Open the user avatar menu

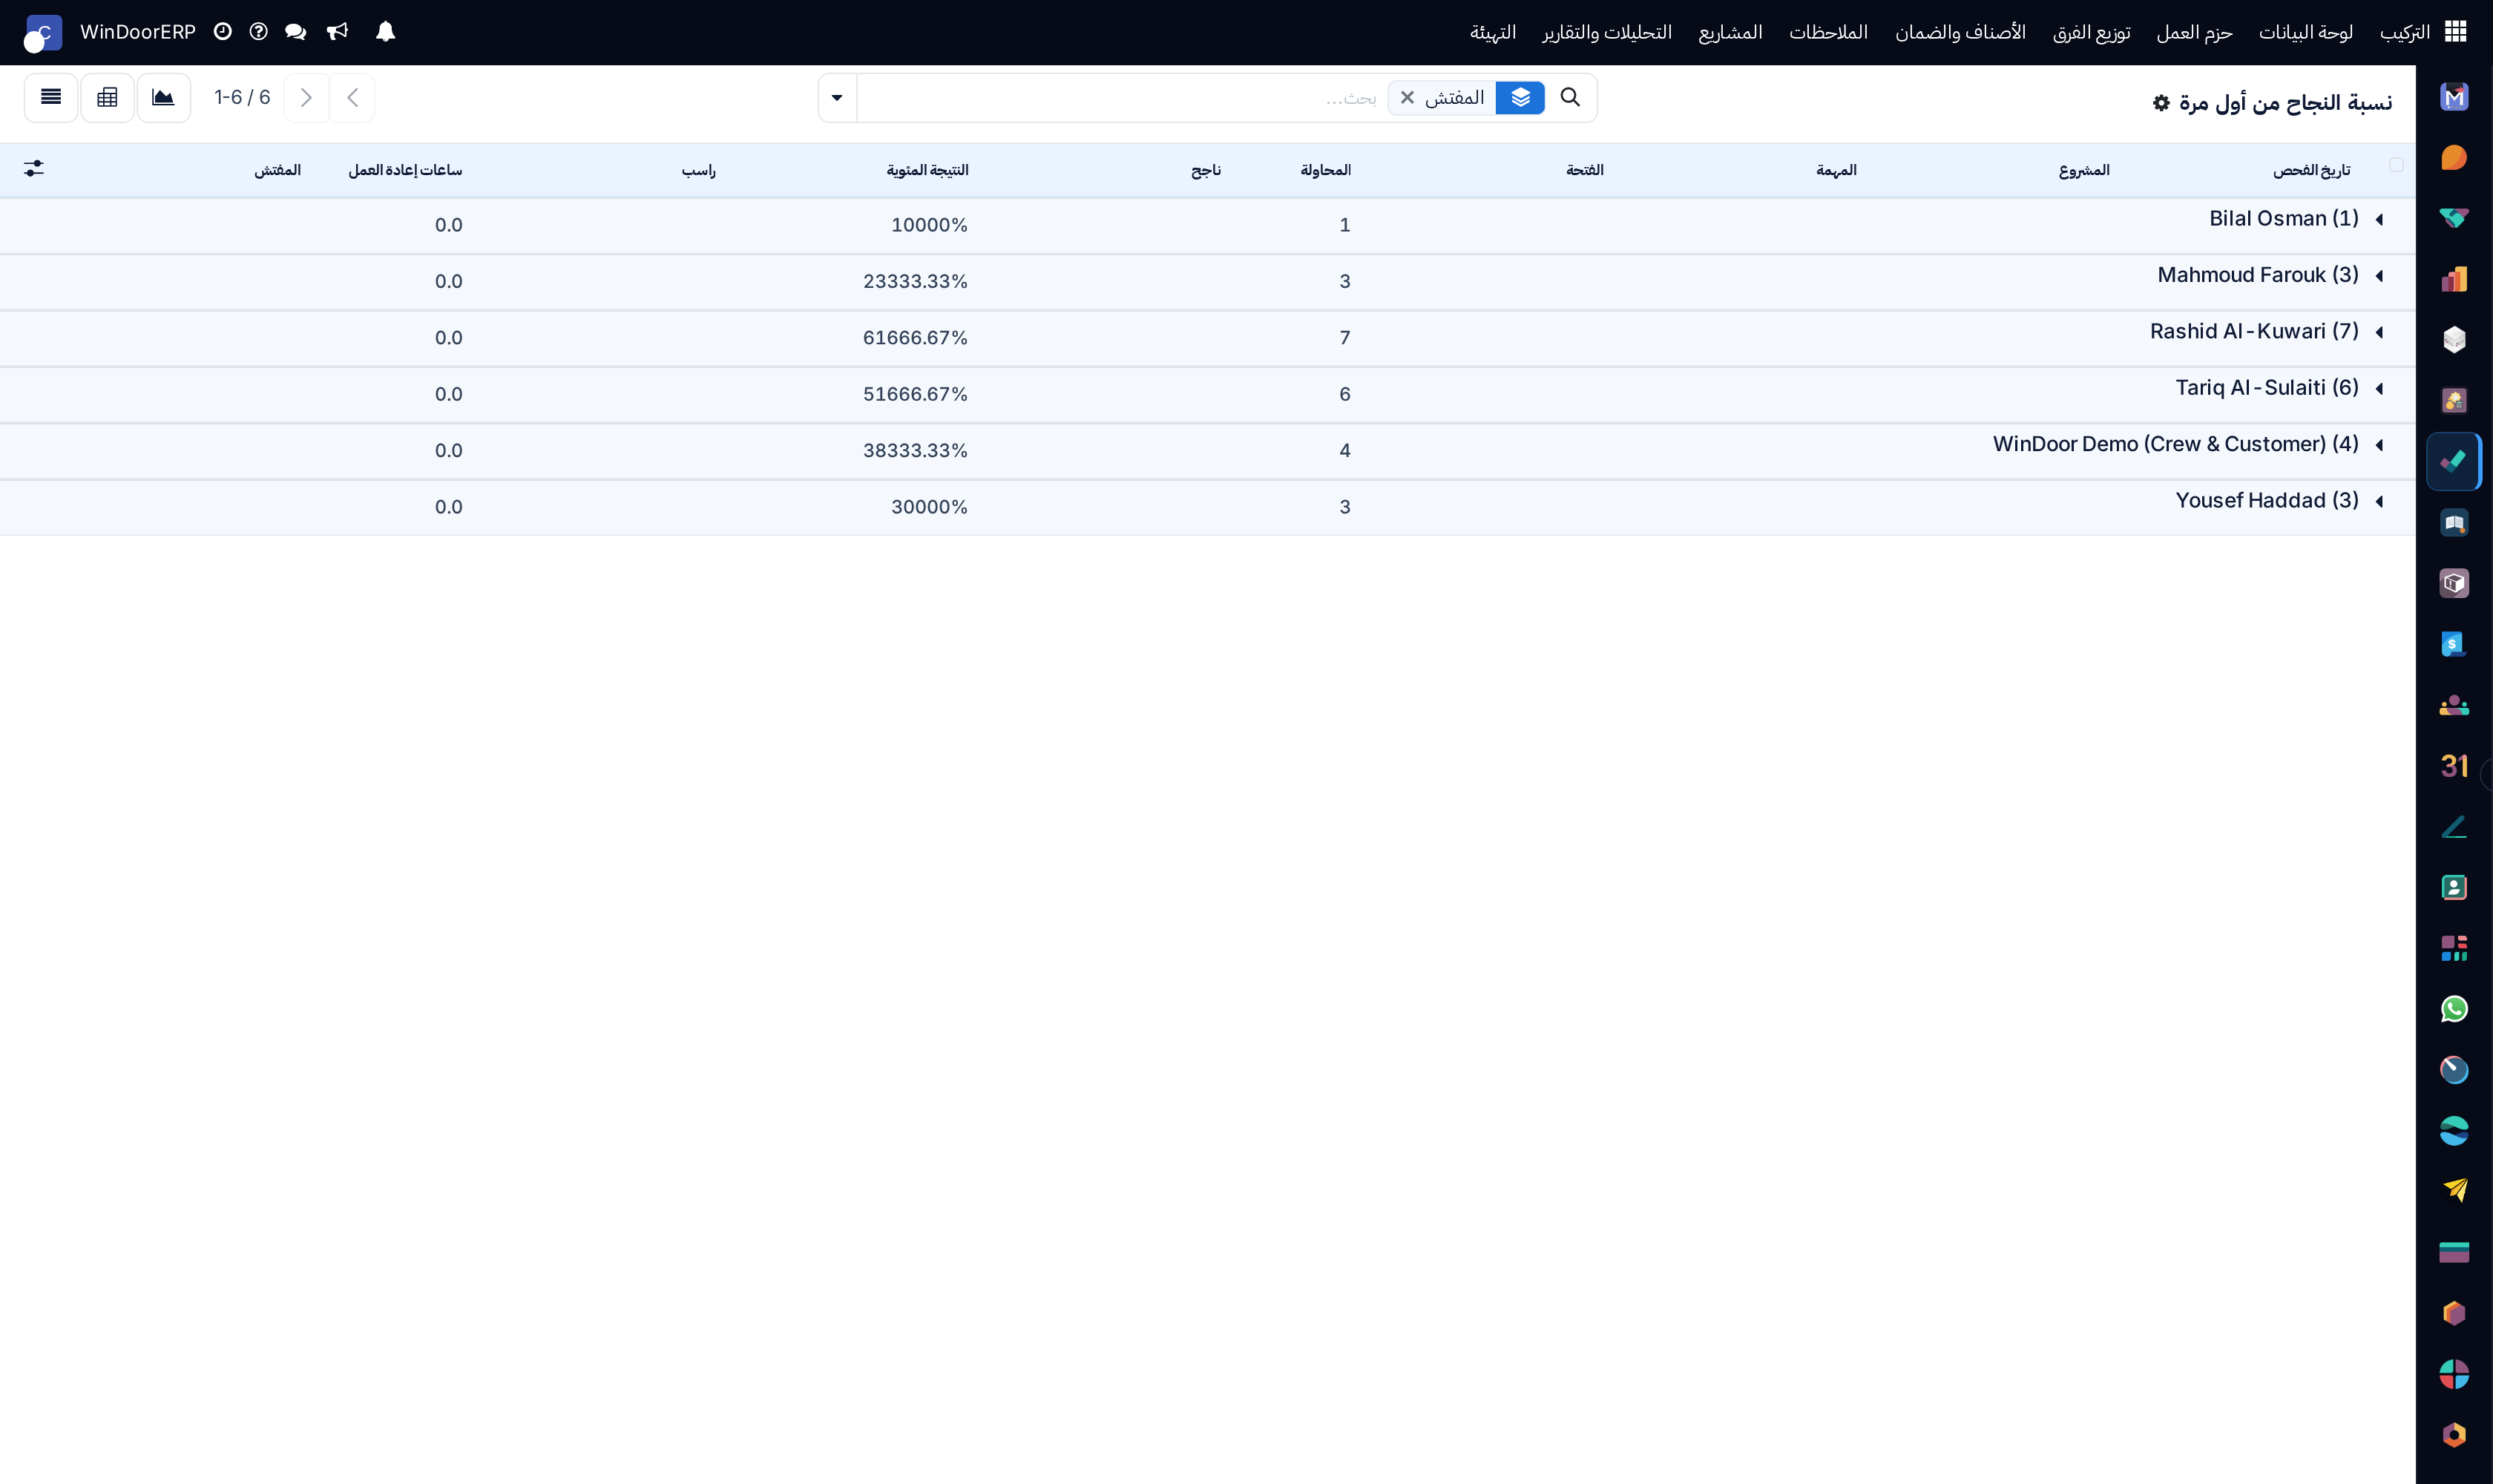[43, 33]
